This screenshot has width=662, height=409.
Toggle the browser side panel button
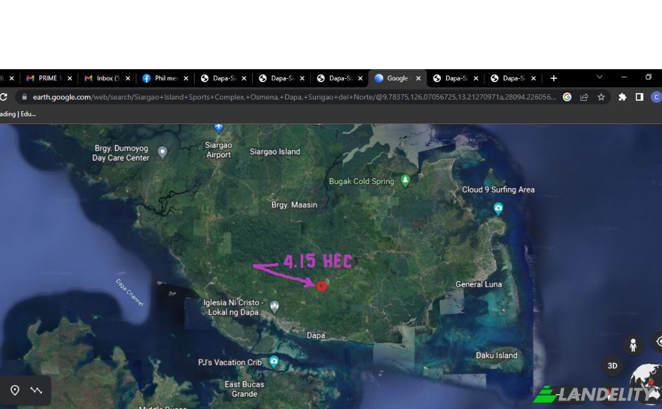(639, 97)
